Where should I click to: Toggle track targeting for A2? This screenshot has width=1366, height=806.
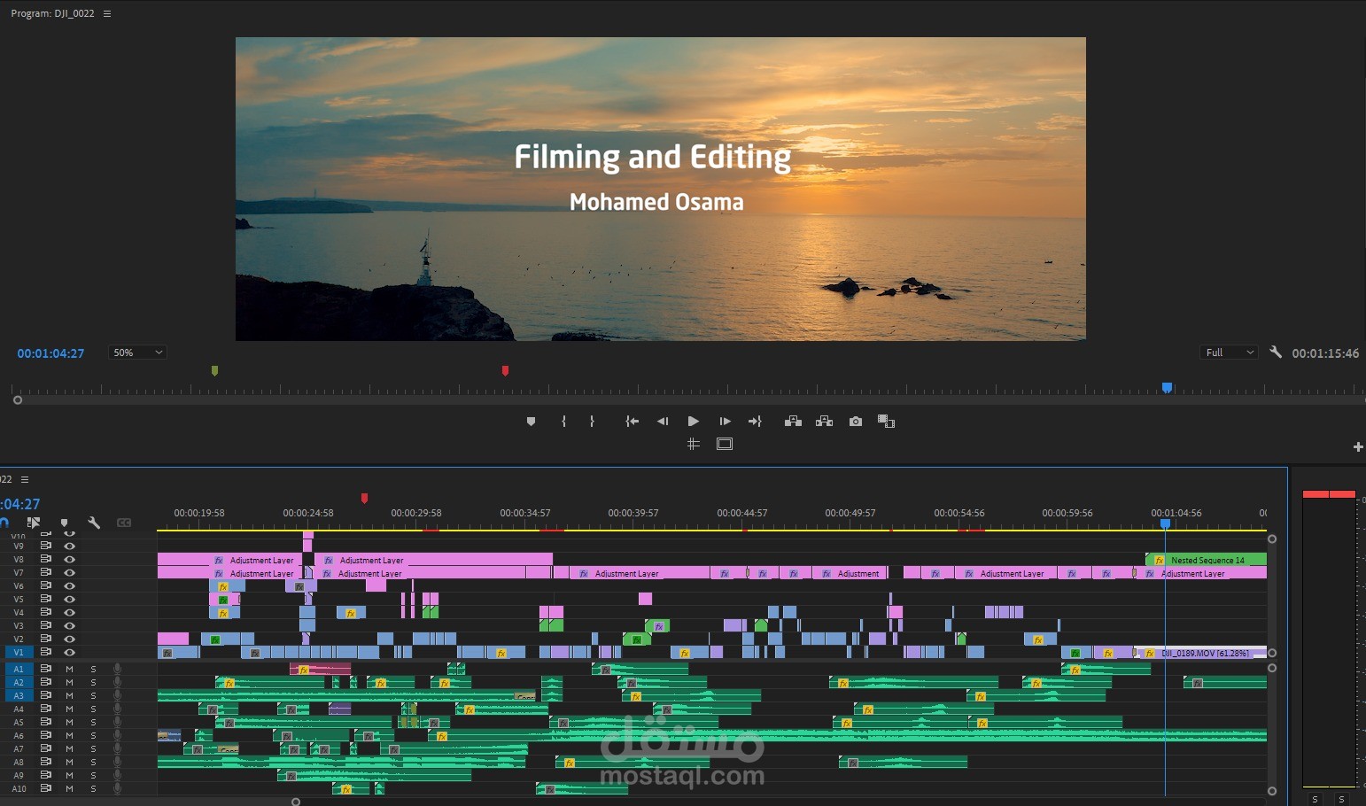(19, 683)
